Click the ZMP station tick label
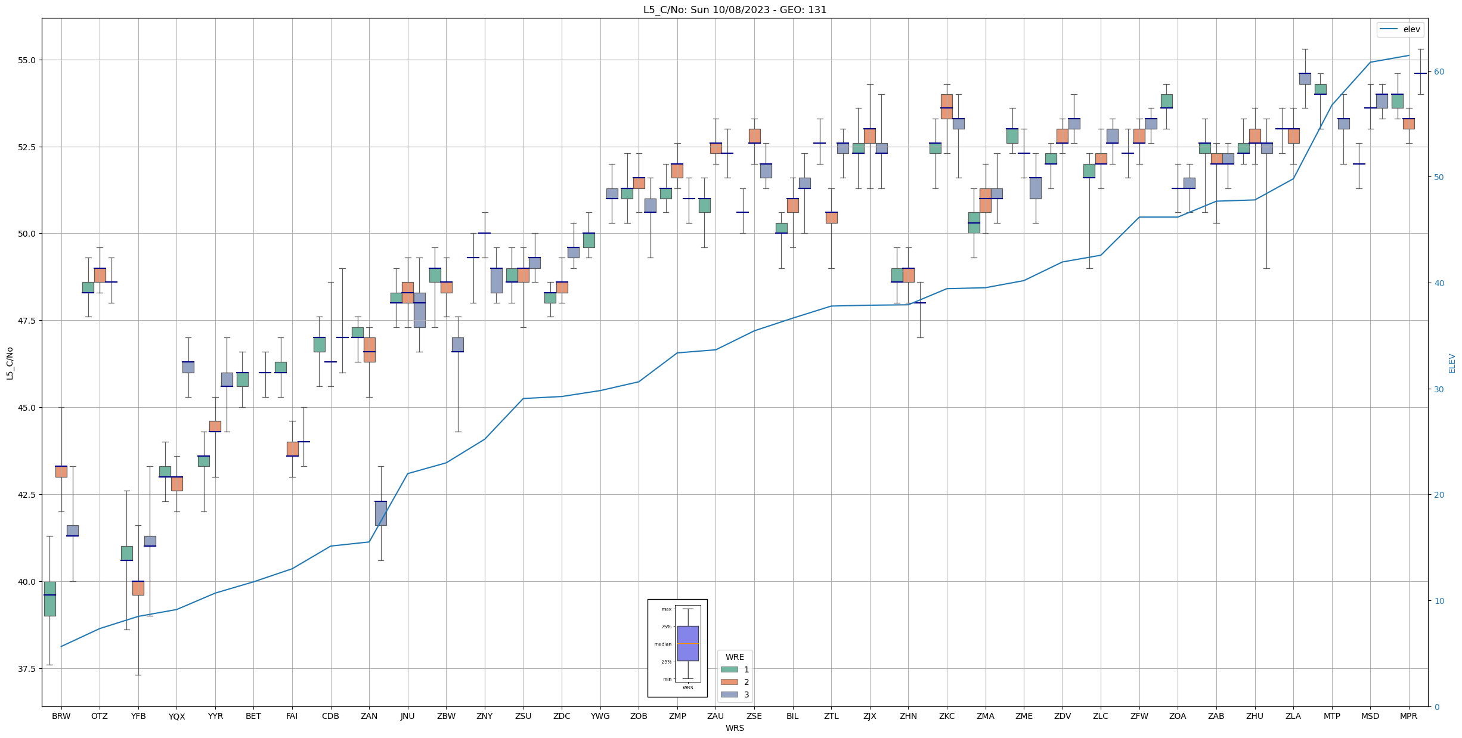Viewport: 1462px width, 738px height. point(677,716)
